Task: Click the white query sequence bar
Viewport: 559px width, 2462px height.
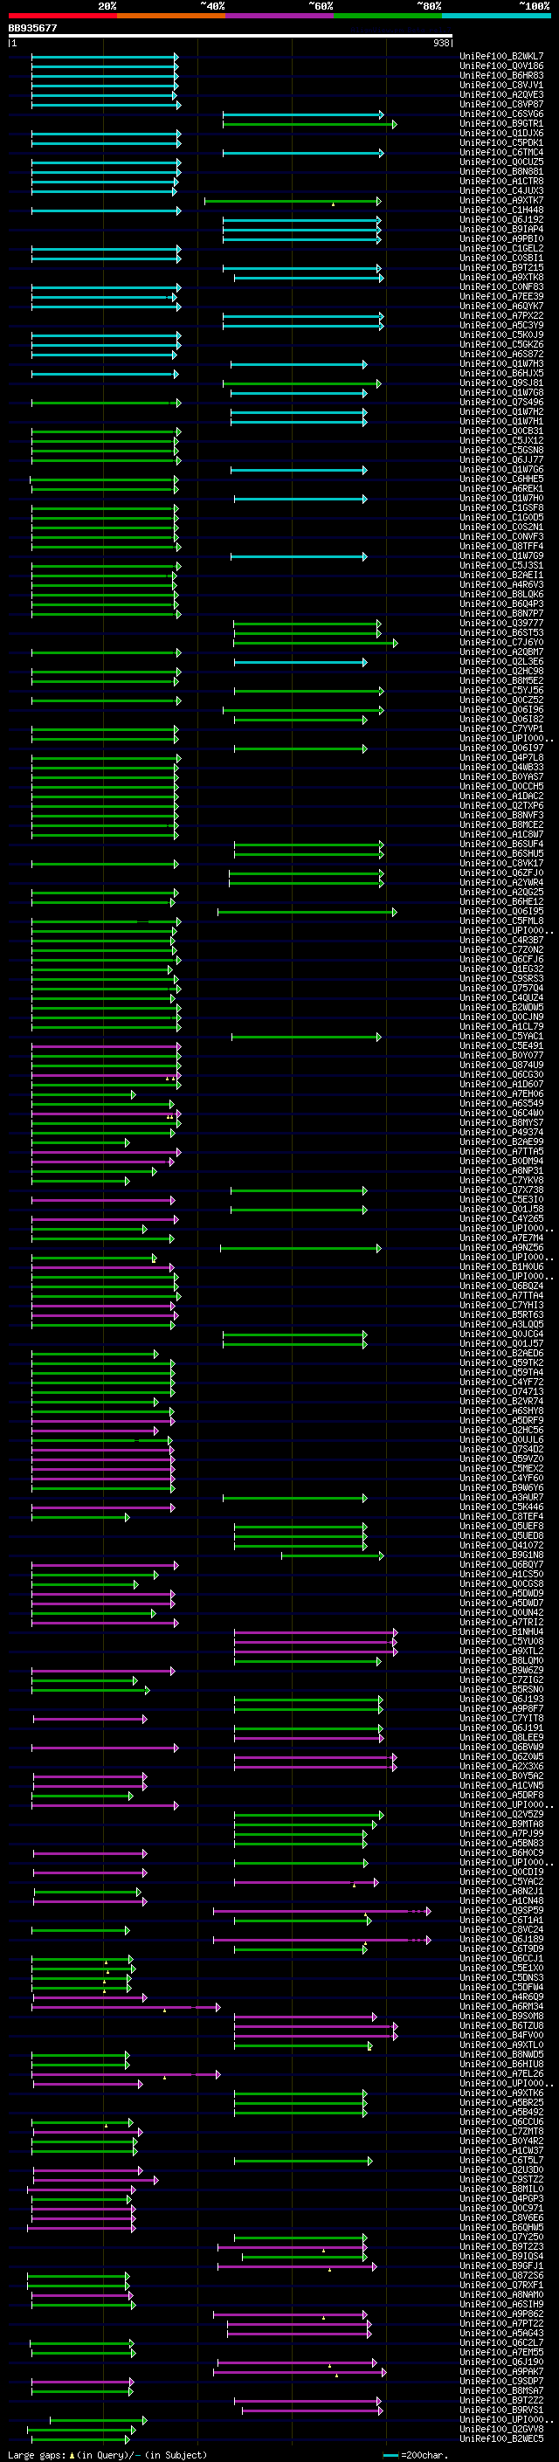Action: [x=230, y=35]
